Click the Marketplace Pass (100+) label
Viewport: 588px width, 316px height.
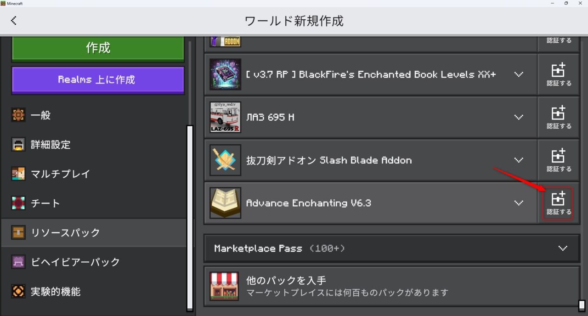(279, 248)
